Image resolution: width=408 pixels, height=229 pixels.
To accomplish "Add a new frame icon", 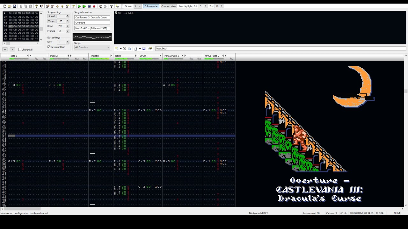I will 47,6.
